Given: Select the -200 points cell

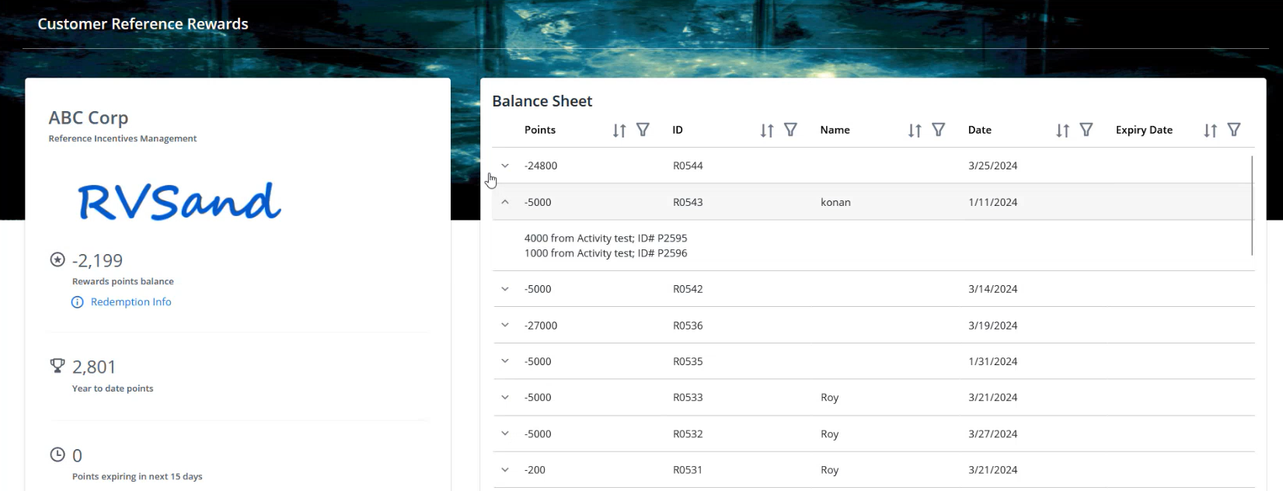Looking at the screenshot, I should pyautogui.click(x=535, y=470).
